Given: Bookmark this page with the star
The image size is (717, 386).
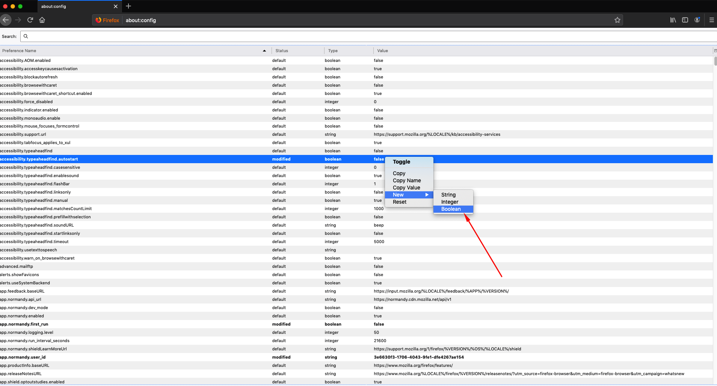Looking at the screenshot, I should pyautogui.click(x=617, y=20).
